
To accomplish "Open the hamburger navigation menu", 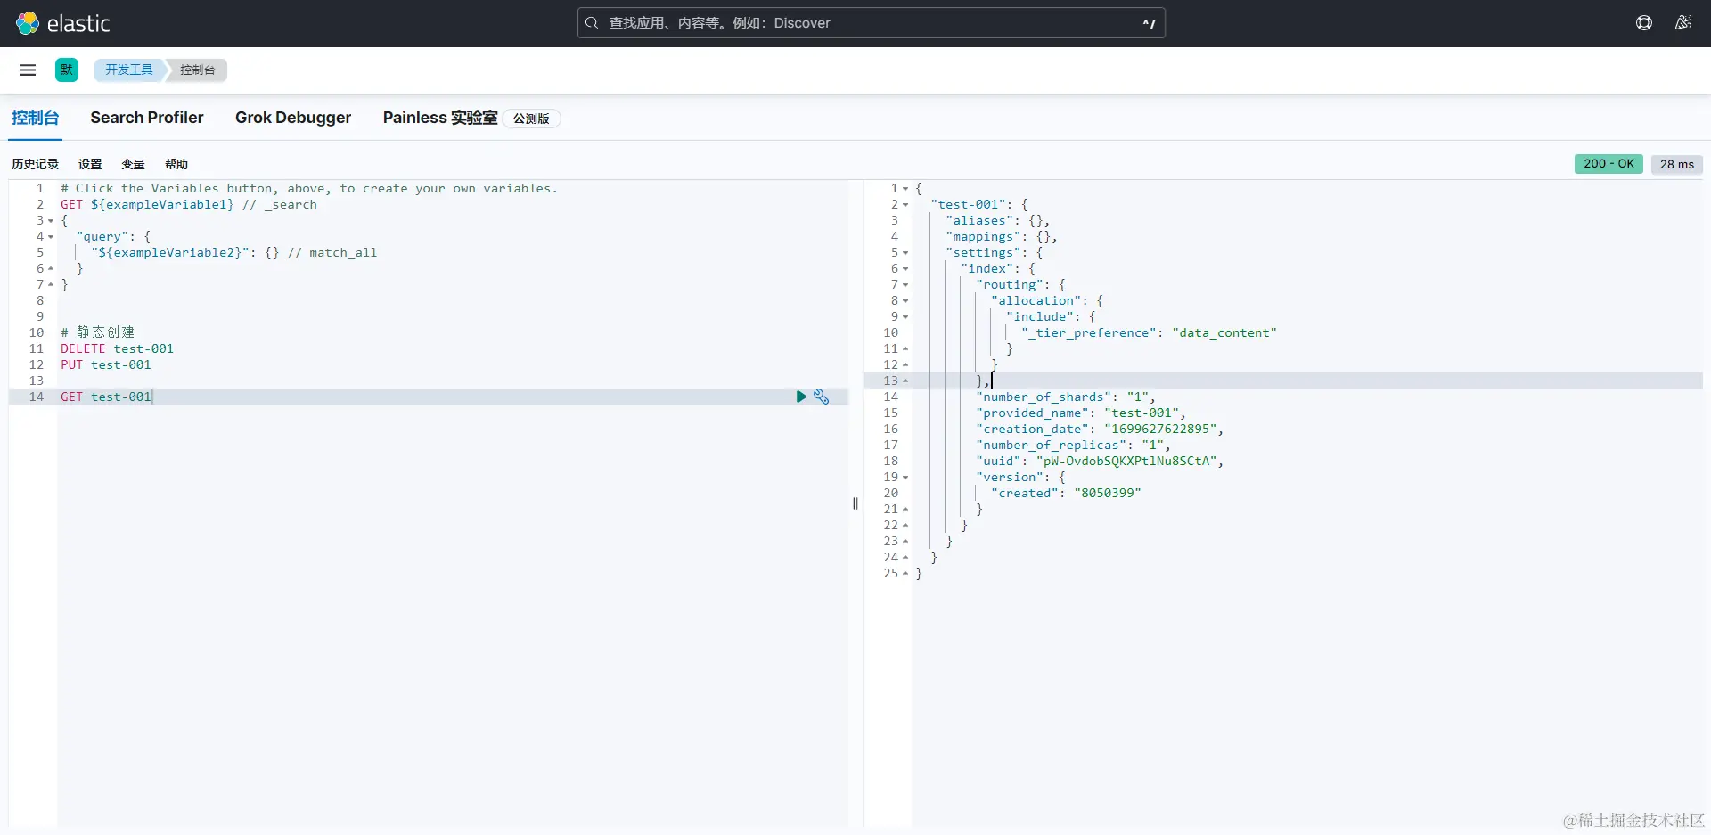I will 28,70.
